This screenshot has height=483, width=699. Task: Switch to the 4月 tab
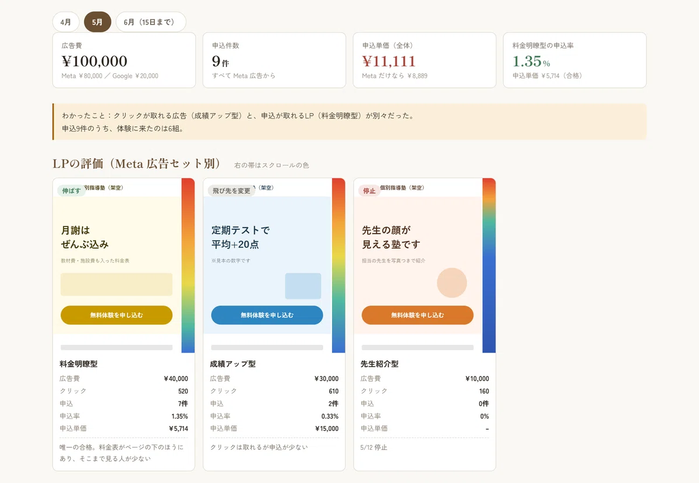pos(66,22)
